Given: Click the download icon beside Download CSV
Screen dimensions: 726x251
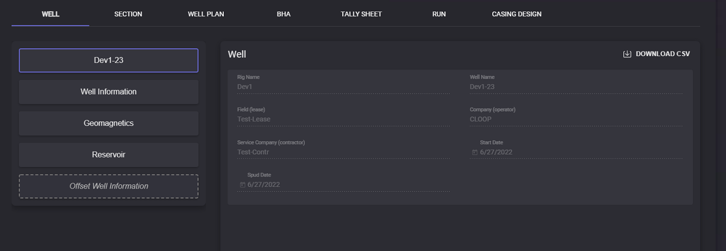Looking at the screenshot, I should (x=627, y=54).
